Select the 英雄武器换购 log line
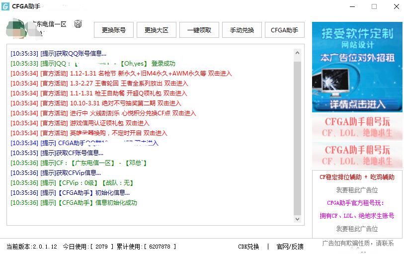Image resolution: width=404 pixels, height=254 pixels. click(89, 133)
